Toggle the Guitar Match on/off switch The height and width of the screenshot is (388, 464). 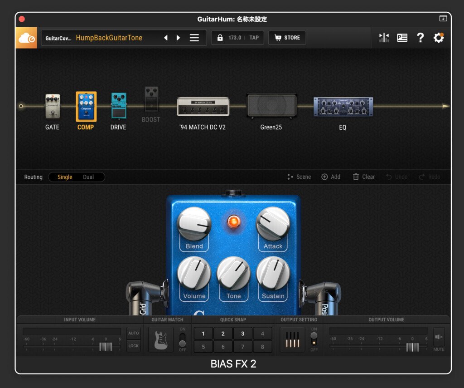(182, 340)
